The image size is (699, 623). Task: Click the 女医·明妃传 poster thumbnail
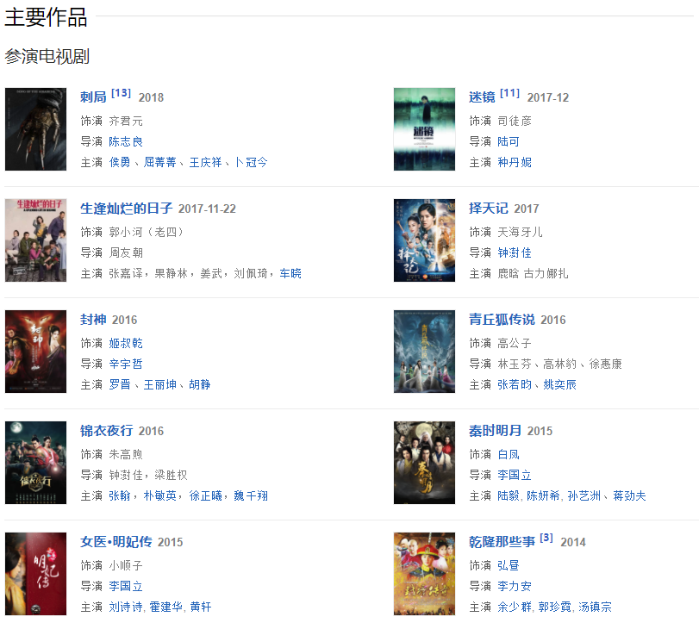35,574
